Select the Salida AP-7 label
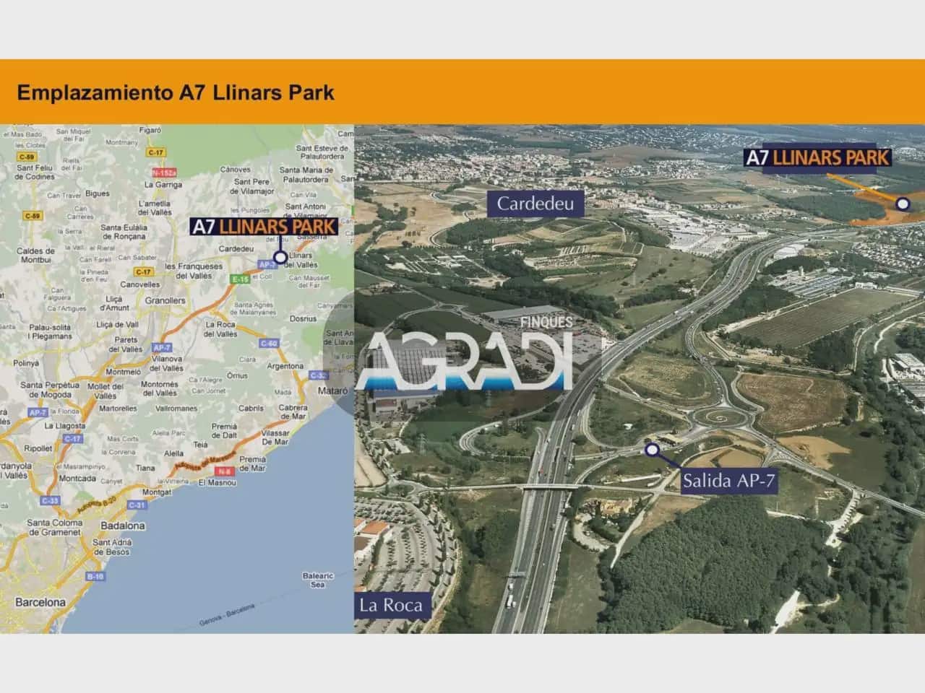 (729, 481)
